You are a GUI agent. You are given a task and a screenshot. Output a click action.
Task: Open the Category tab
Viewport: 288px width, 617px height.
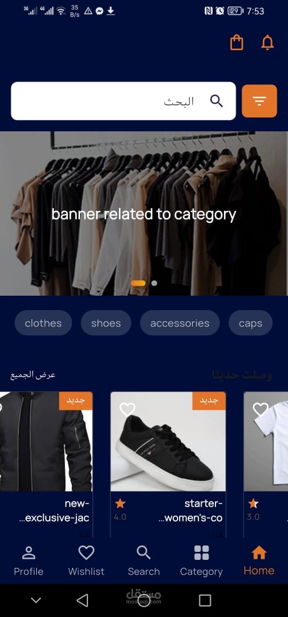pyautogui.click(x=202, y=561)
